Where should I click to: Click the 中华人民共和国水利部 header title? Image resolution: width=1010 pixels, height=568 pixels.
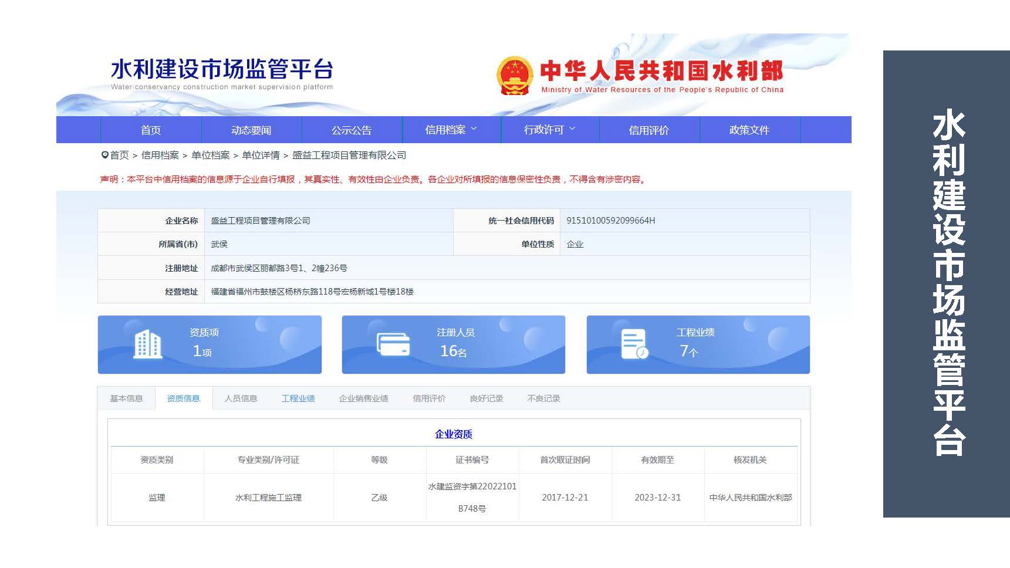click(661, 71)
